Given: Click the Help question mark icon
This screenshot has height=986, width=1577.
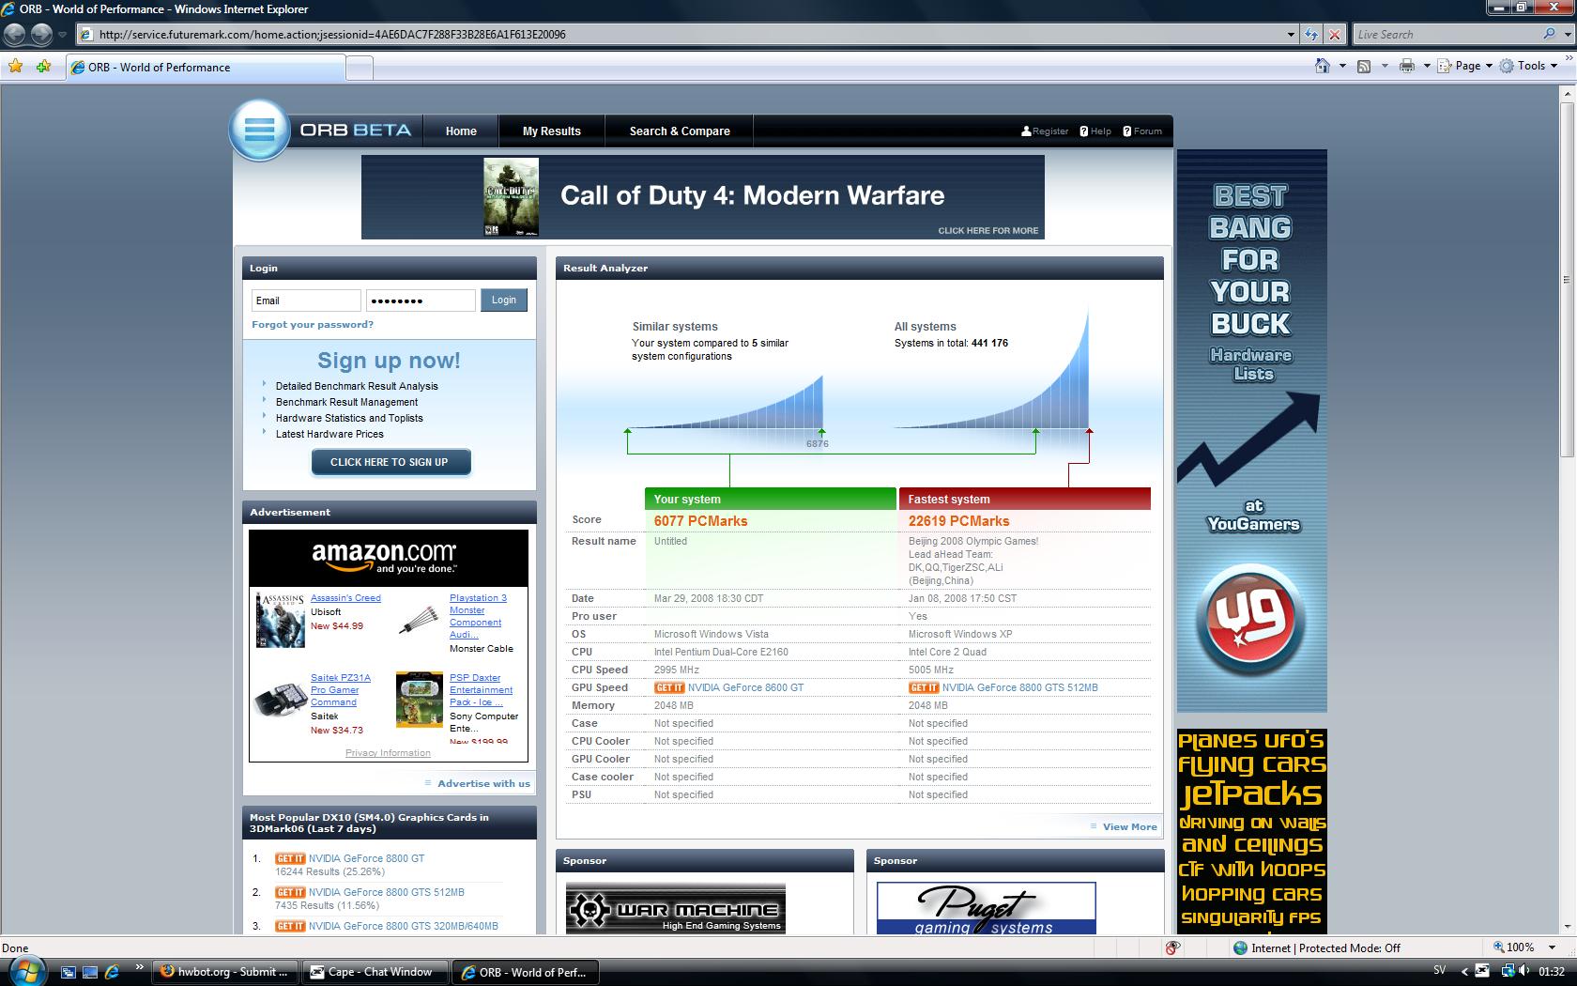Looking at the screenshot, I should pyautogui.click(x=1084, y=131).
